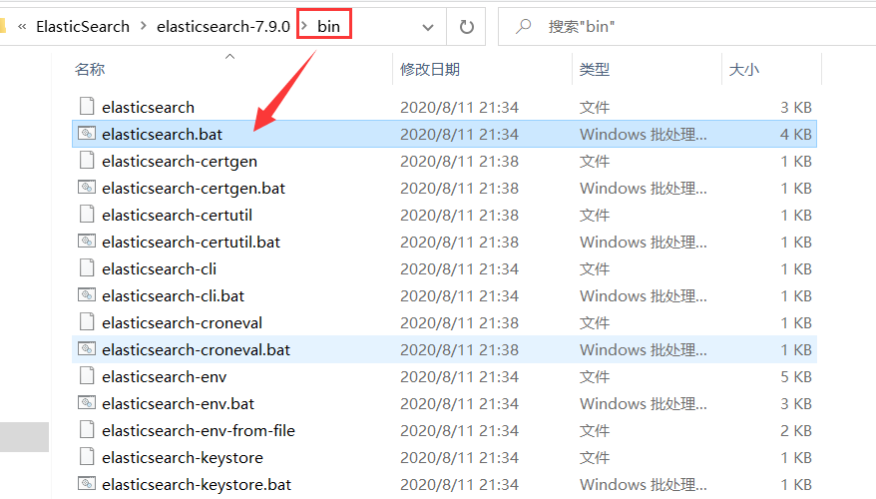Expand the arrow after elasticsearch-7.9.0 breadcrumb

point(304,26)
